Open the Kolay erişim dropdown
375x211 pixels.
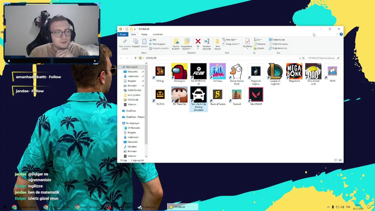231,44
